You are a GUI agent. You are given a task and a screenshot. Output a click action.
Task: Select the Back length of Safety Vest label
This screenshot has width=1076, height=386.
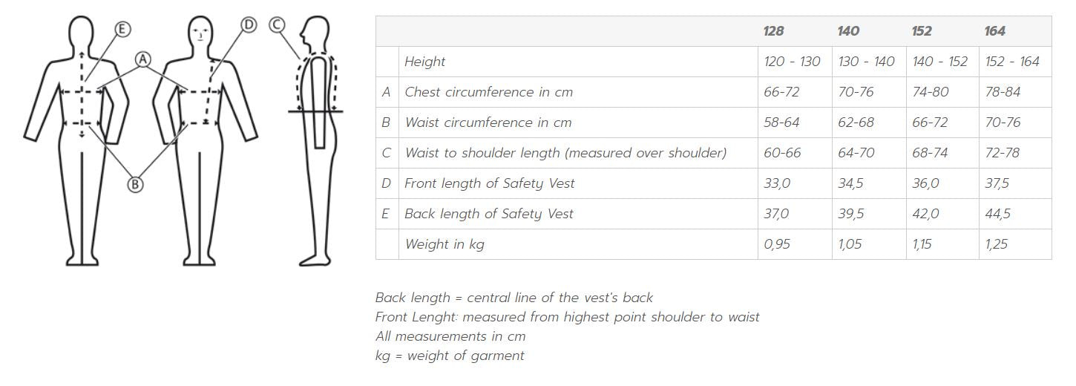tap(488, 214)
